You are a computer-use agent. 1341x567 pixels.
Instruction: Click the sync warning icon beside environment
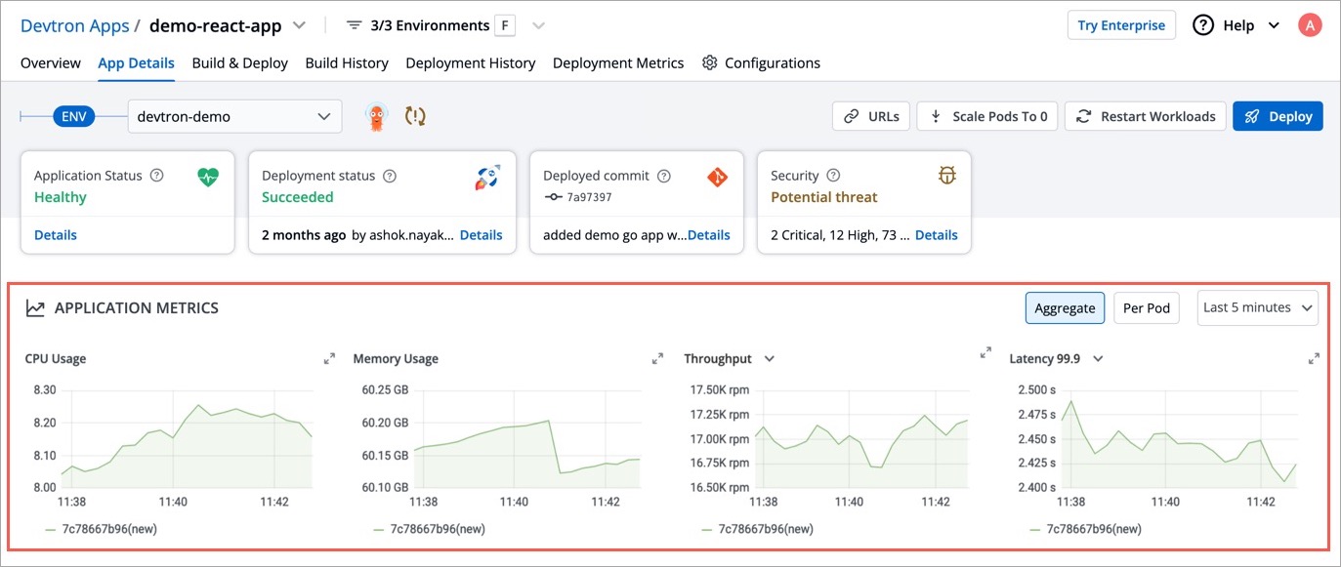(x=415, y=116)
